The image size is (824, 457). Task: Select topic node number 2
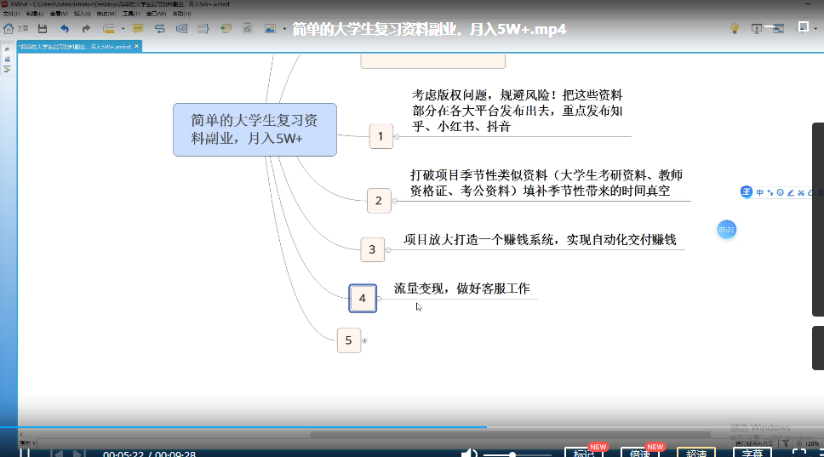tap(378, 201)
